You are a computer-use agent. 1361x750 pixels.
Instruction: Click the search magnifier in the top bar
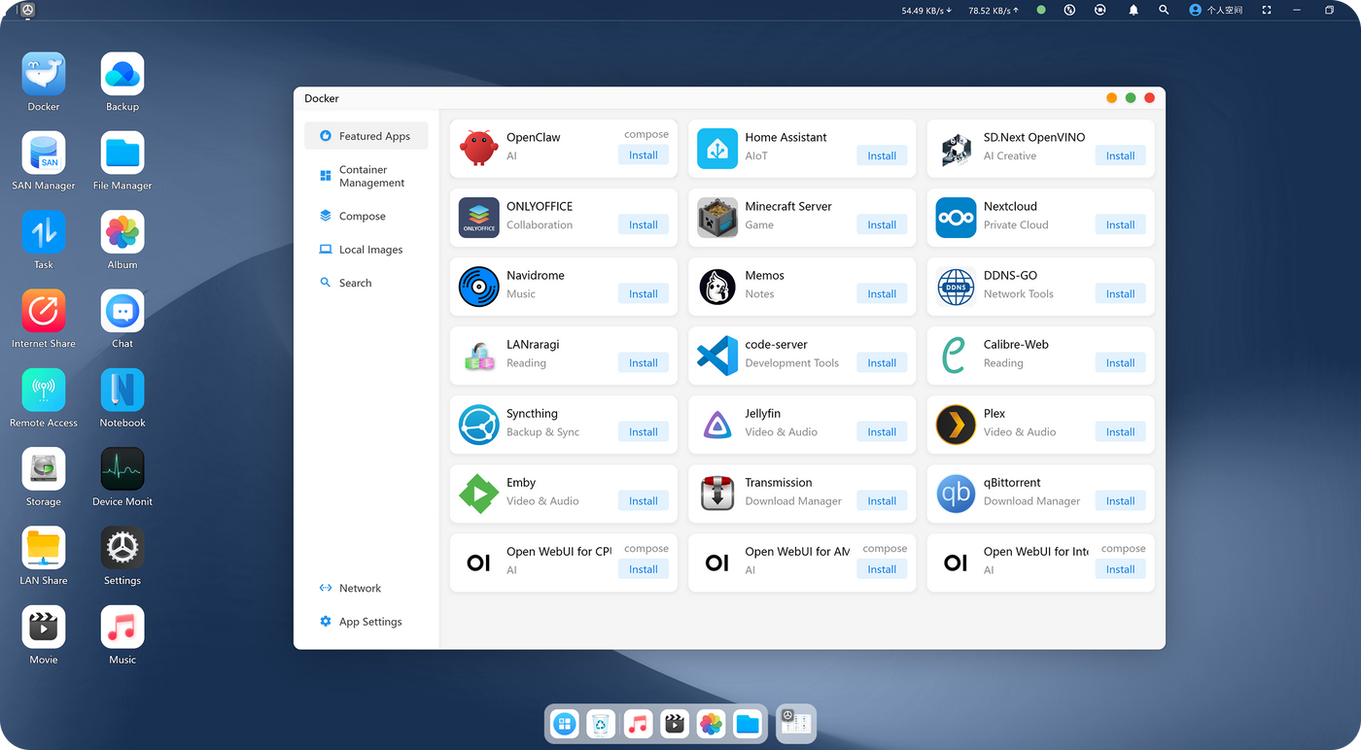pyautogui.click(x=1164, y=10)
